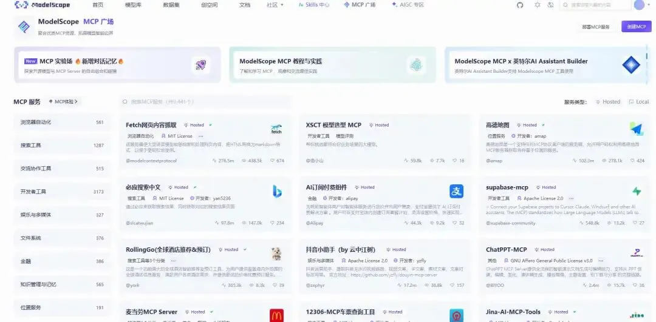
Task: Click the top bar site search field
Action: (595, 5)
